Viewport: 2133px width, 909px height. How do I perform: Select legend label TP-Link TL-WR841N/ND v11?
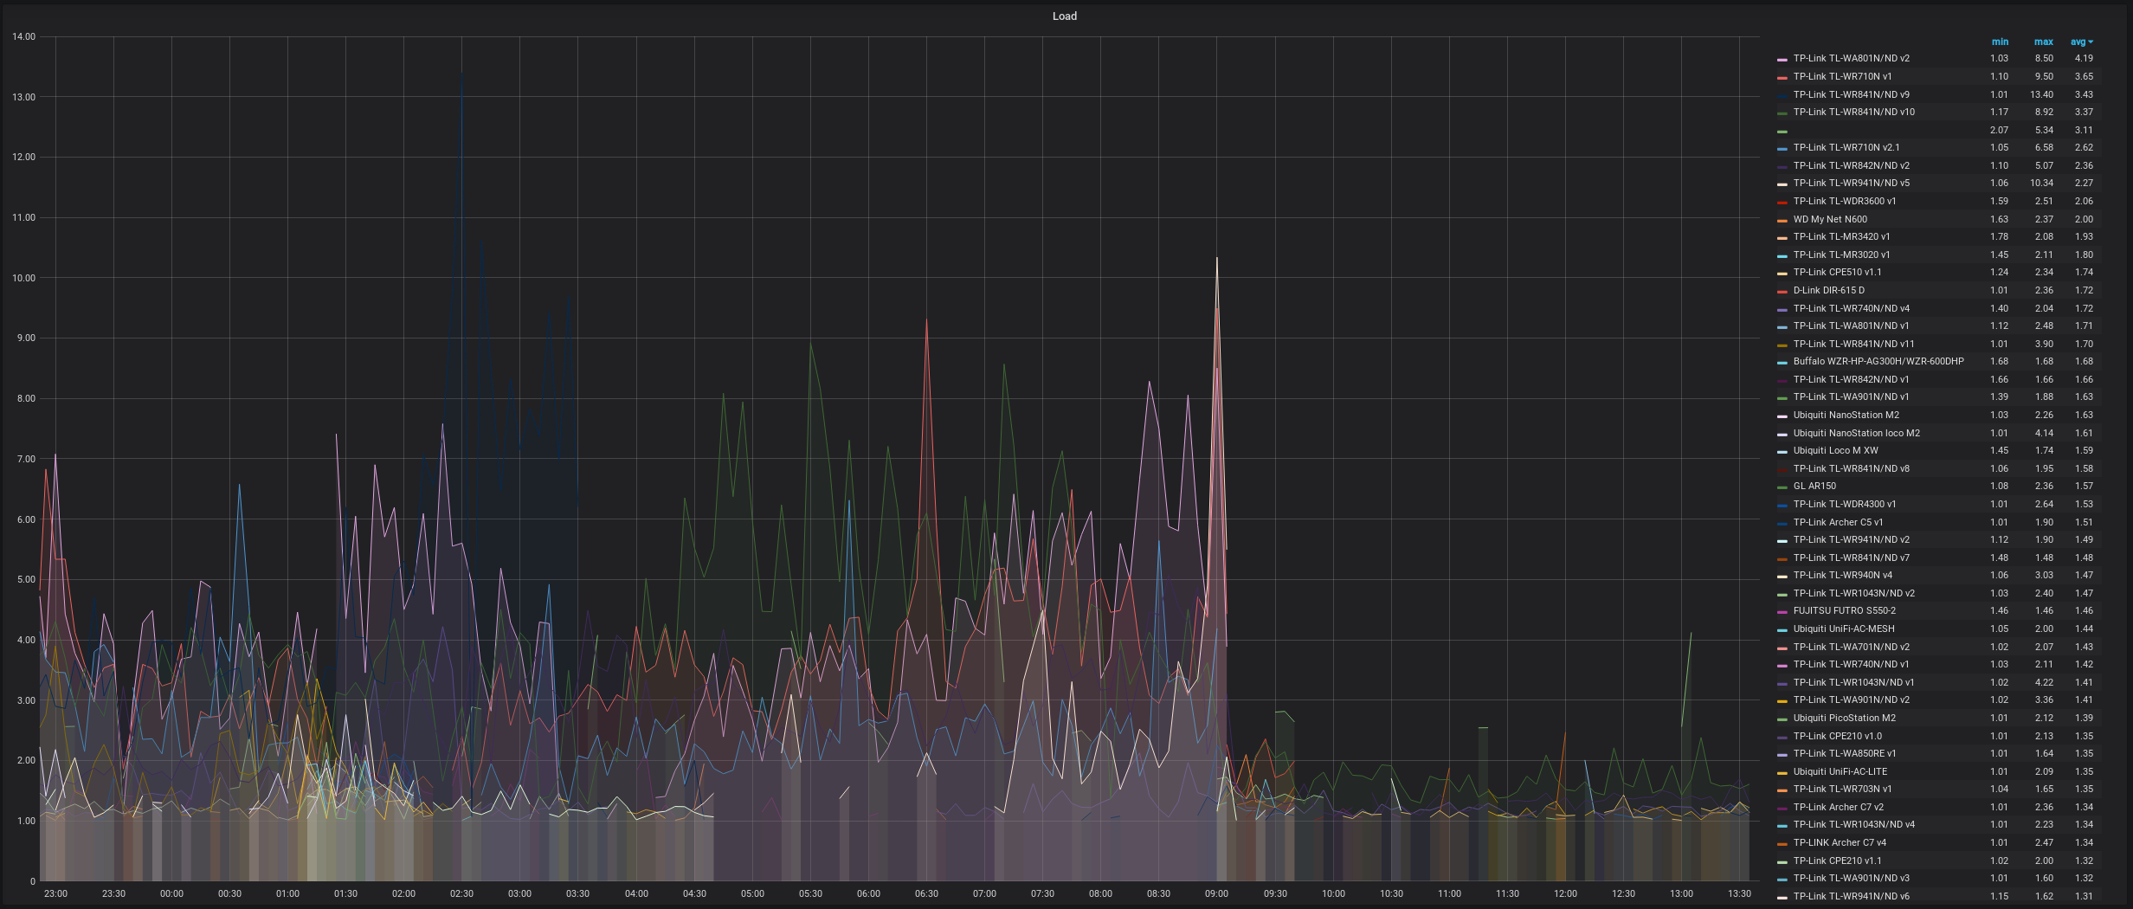[x=1853, y=344]
